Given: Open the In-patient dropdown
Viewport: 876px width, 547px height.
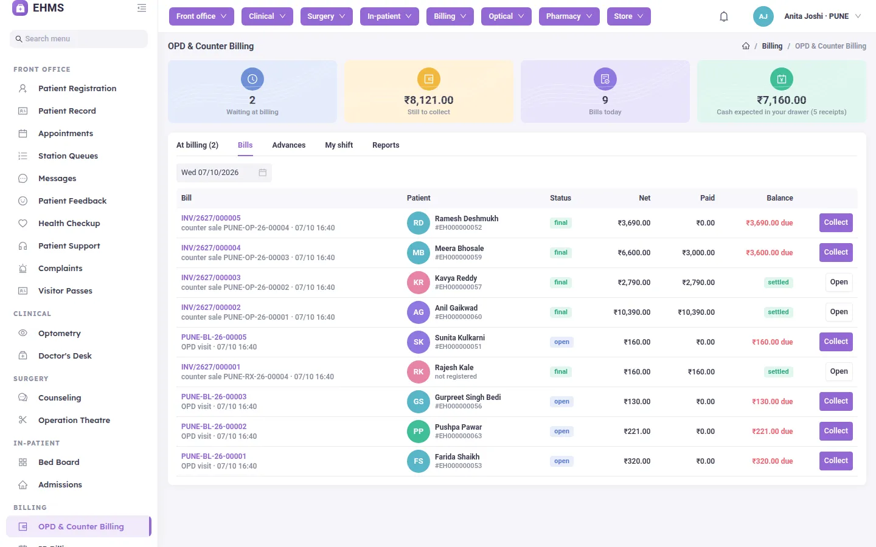Looking at the screenshot, I should coord(389,16).
